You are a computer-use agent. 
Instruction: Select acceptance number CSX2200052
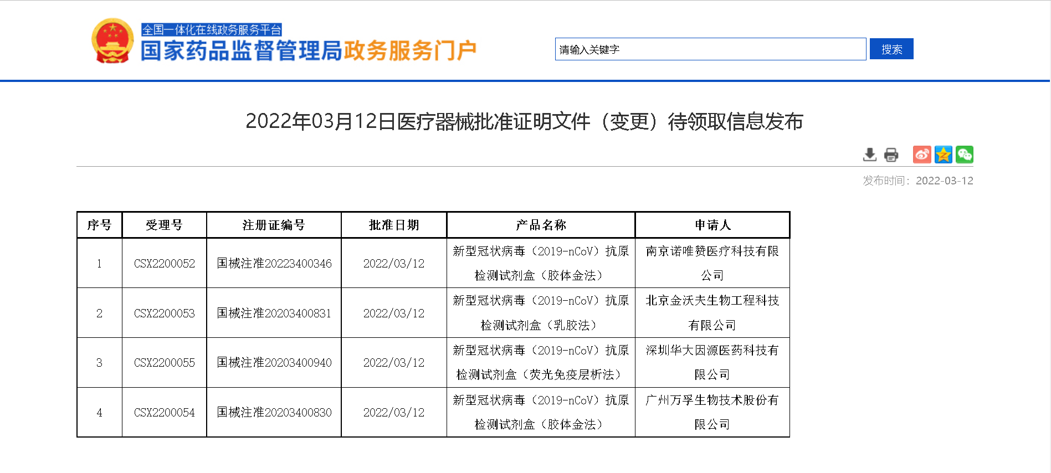[x=165, y=264]
